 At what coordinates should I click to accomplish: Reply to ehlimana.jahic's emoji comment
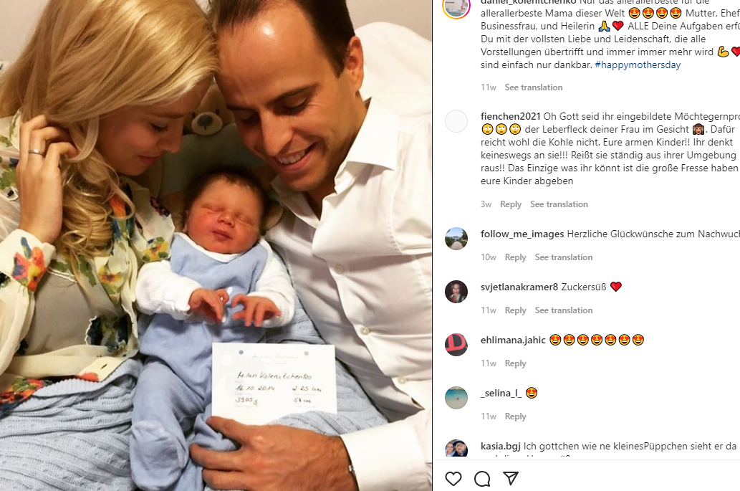coord(515,363)
